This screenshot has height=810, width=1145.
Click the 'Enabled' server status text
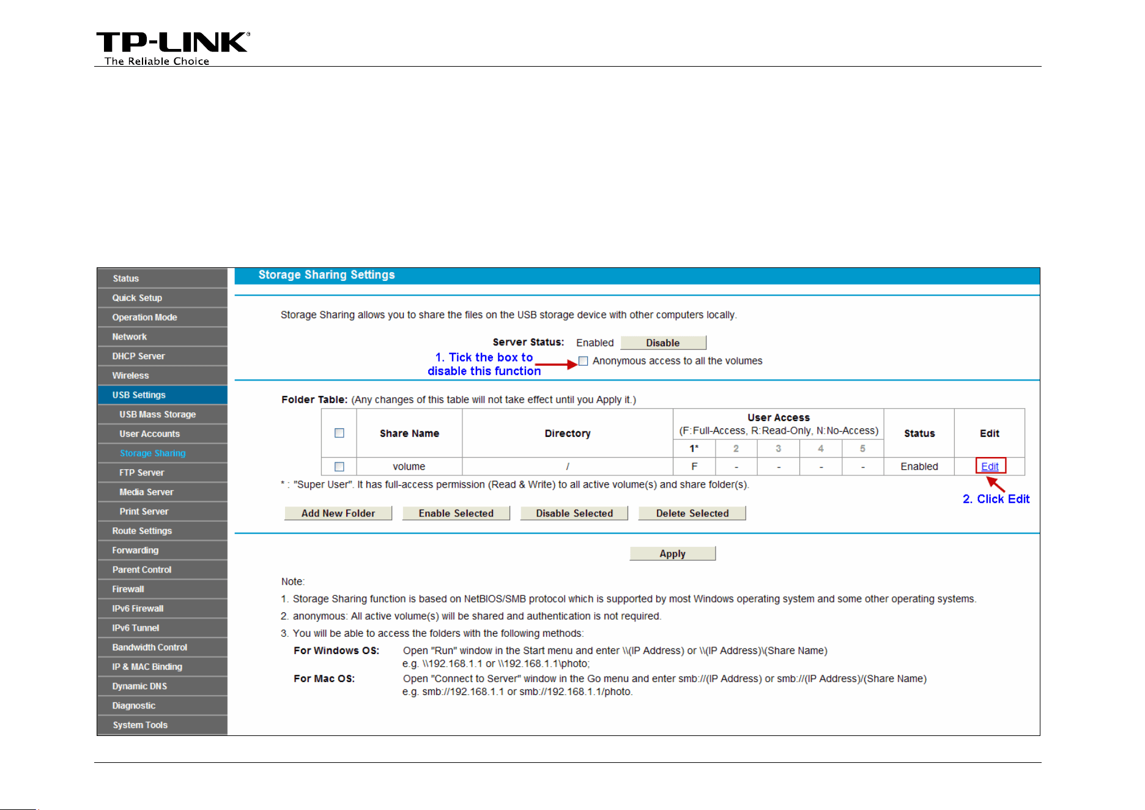click(595, 343)
